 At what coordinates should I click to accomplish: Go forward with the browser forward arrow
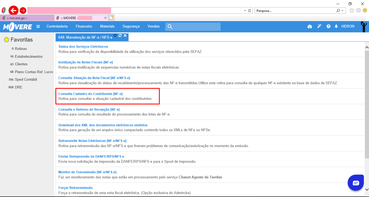pos(23,11)
